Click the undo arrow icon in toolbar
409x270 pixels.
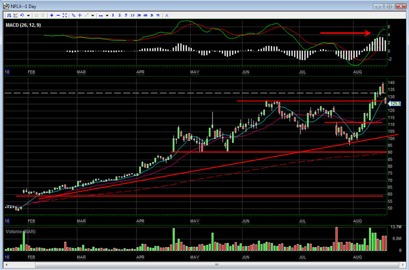click(22, 15)
